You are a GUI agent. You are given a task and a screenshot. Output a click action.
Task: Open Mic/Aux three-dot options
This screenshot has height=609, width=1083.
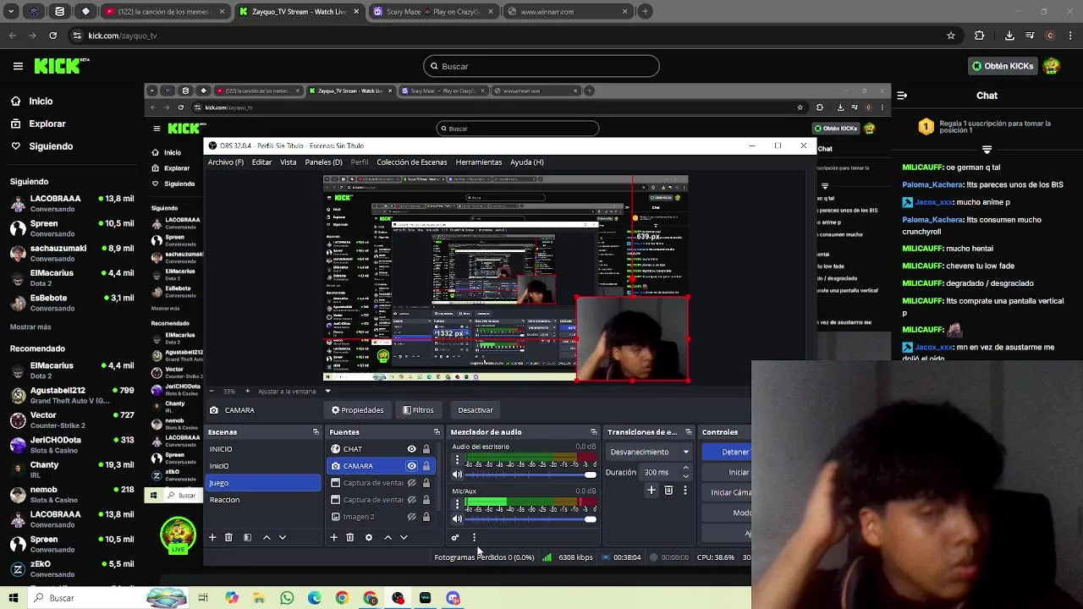[458, 504]
